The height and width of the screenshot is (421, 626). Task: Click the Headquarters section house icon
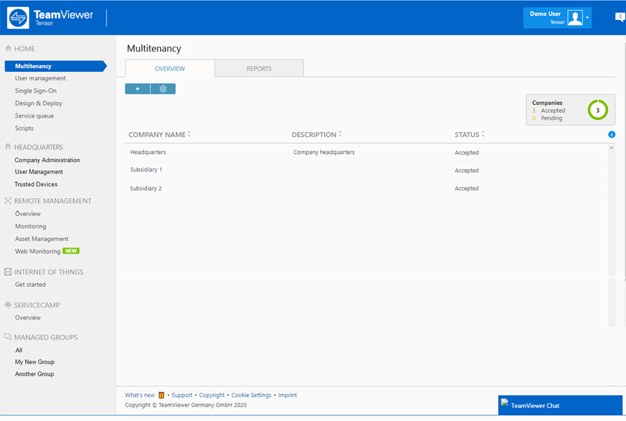pos(8,147)
